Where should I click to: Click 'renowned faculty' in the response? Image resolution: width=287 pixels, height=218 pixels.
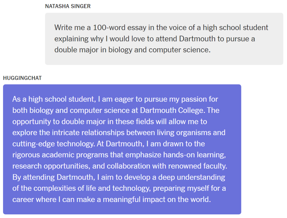click(x=197, y=166)
